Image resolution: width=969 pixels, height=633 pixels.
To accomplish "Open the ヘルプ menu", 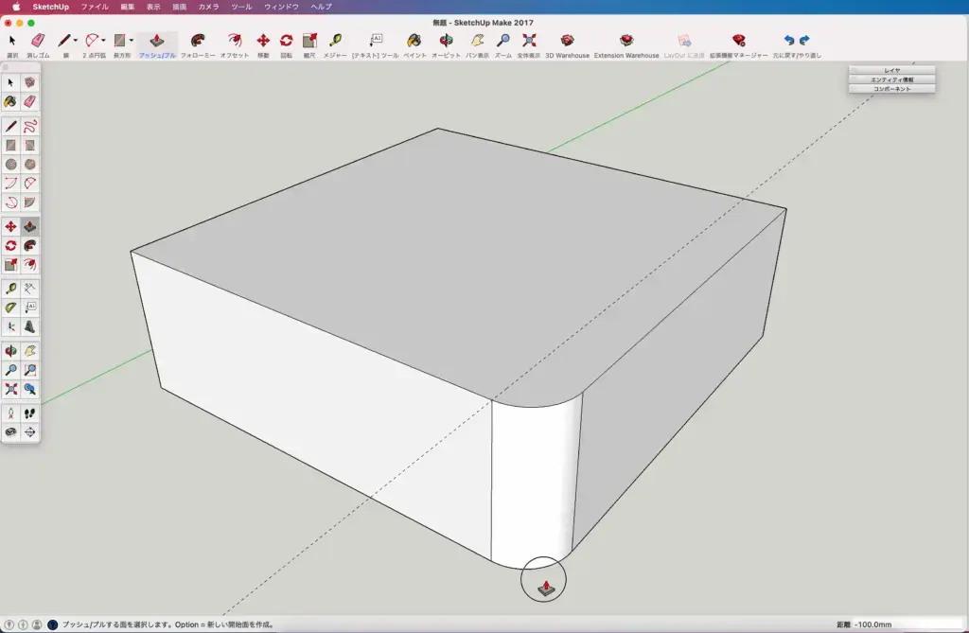I will (x=321, y=7).
